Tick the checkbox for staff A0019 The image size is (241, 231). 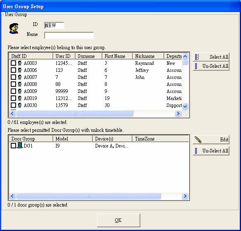tap(13, 98)
